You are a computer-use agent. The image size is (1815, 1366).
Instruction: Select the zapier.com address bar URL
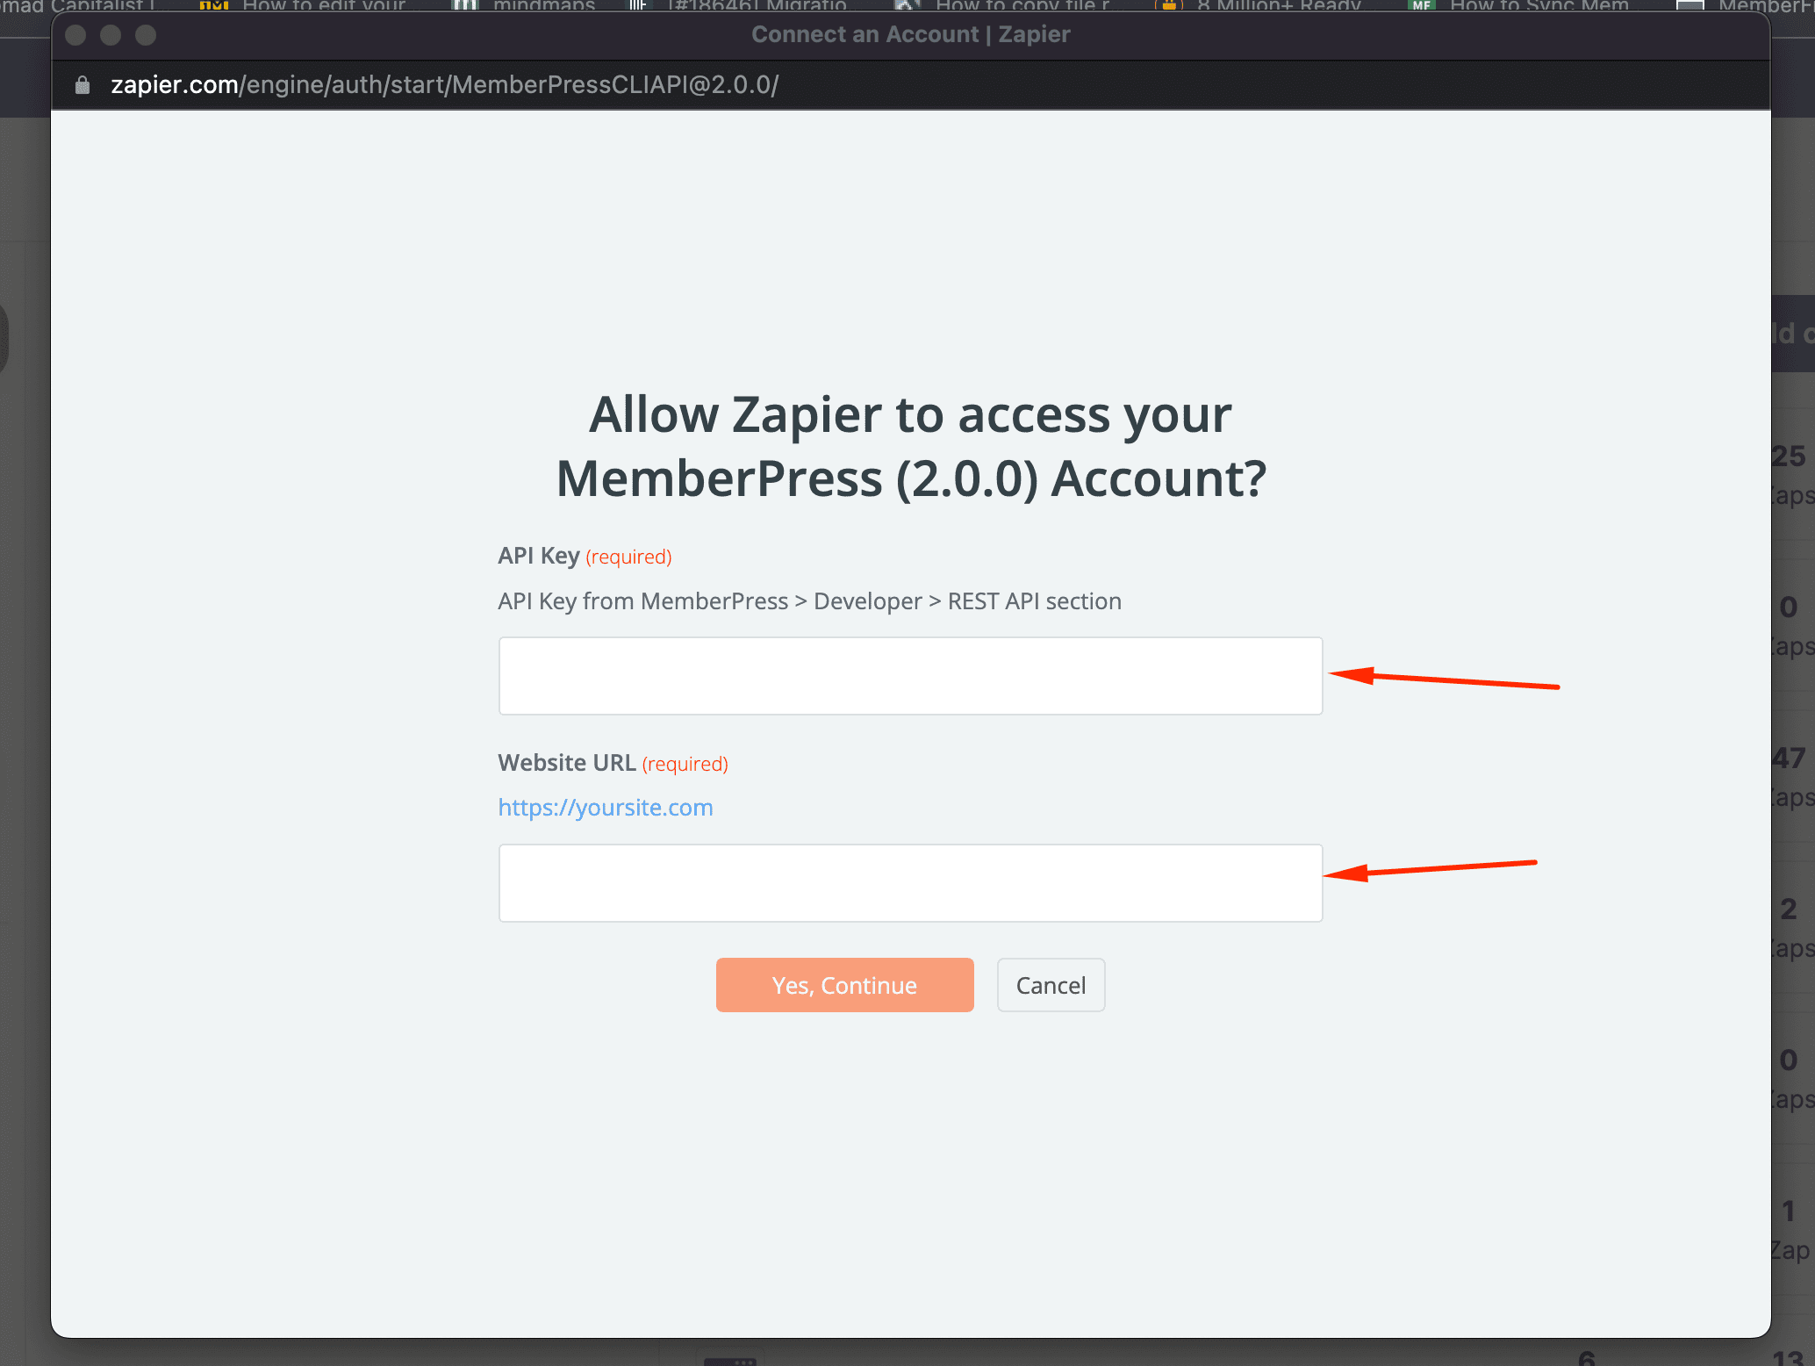pyautogui.click(x=444, y=85)
